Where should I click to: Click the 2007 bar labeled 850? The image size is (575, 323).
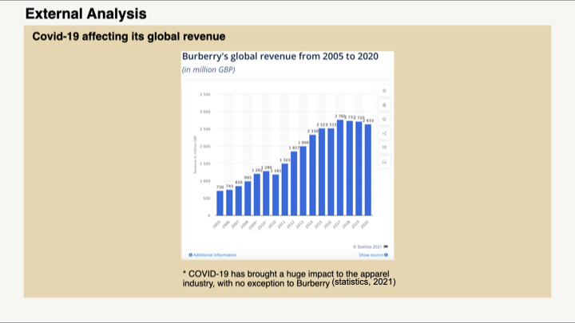click(x=238, y=201)
